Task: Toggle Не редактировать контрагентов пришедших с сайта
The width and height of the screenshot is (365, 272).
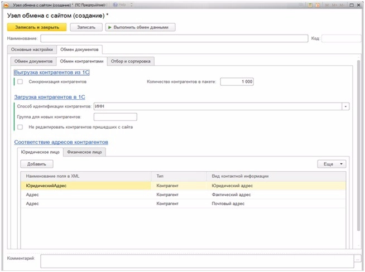Action: pyautogui.click(x=20, y=127)
